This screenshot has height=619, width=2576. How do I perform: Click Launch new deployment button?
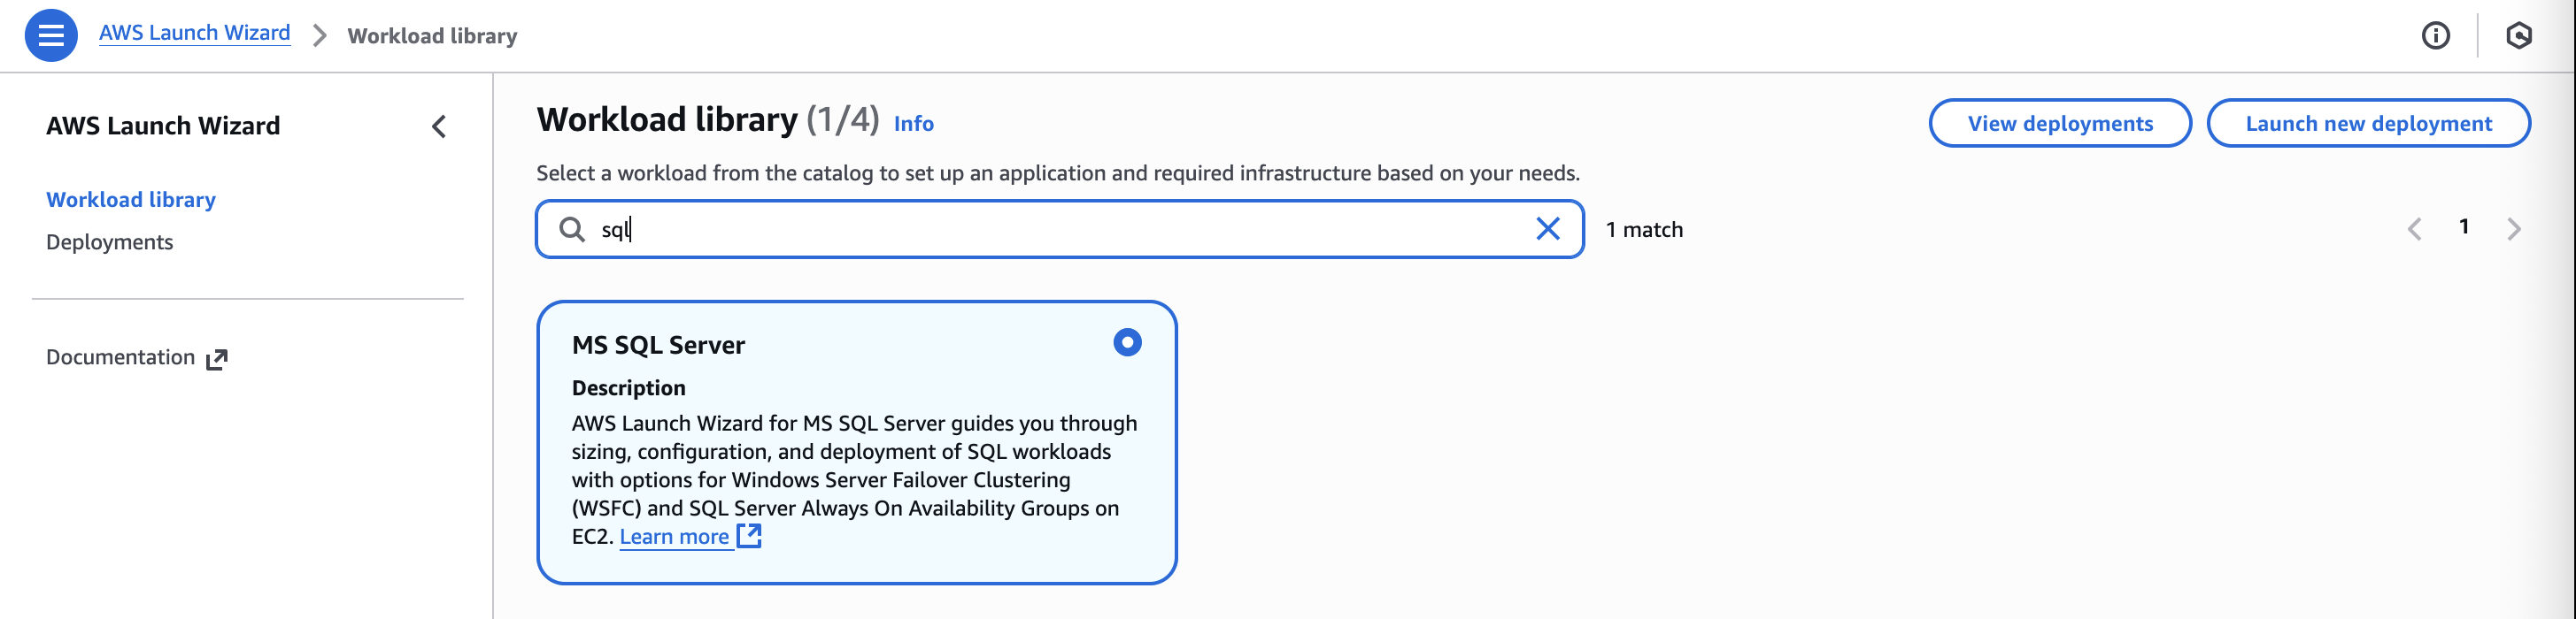click(2368, 123)
